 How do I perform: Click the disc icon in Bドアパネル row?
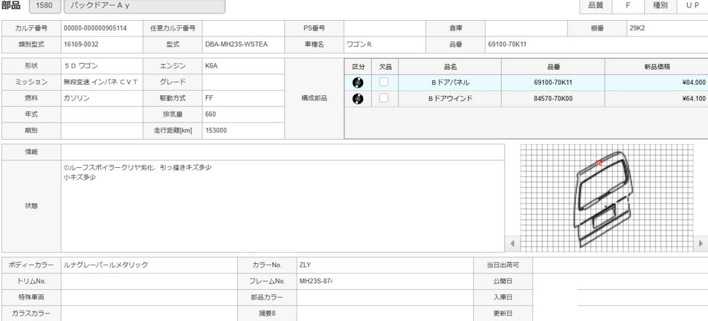click(x=358, y=82)
